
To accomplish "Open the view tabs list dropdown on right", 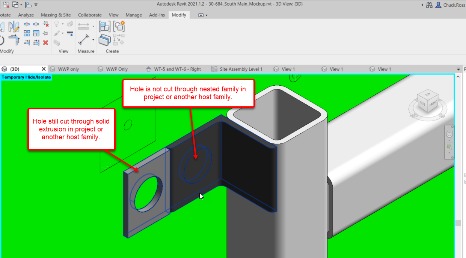I will pos(458,69).
